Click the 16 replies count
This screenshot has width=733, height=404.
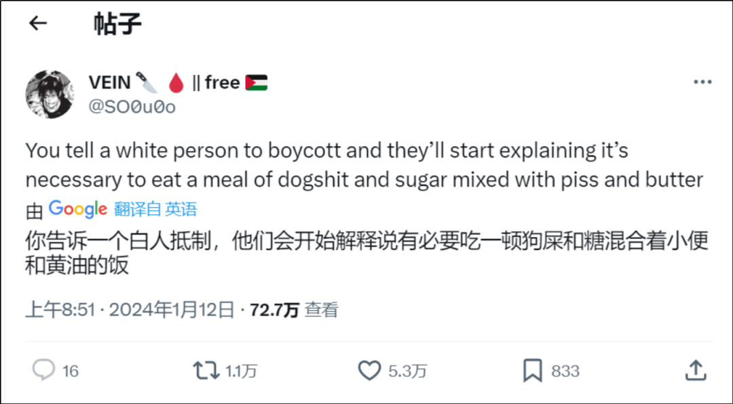pyautogui.click(x=71, y=371)
